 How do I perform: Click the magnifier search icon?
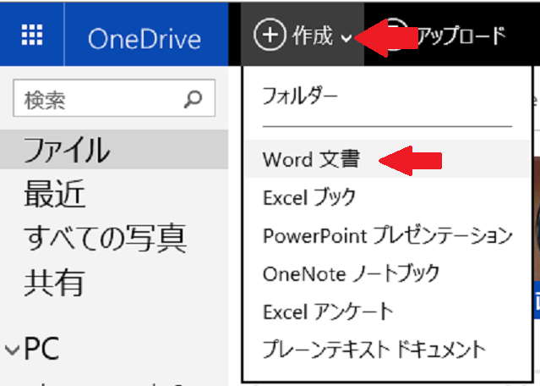tap(193, 99)
